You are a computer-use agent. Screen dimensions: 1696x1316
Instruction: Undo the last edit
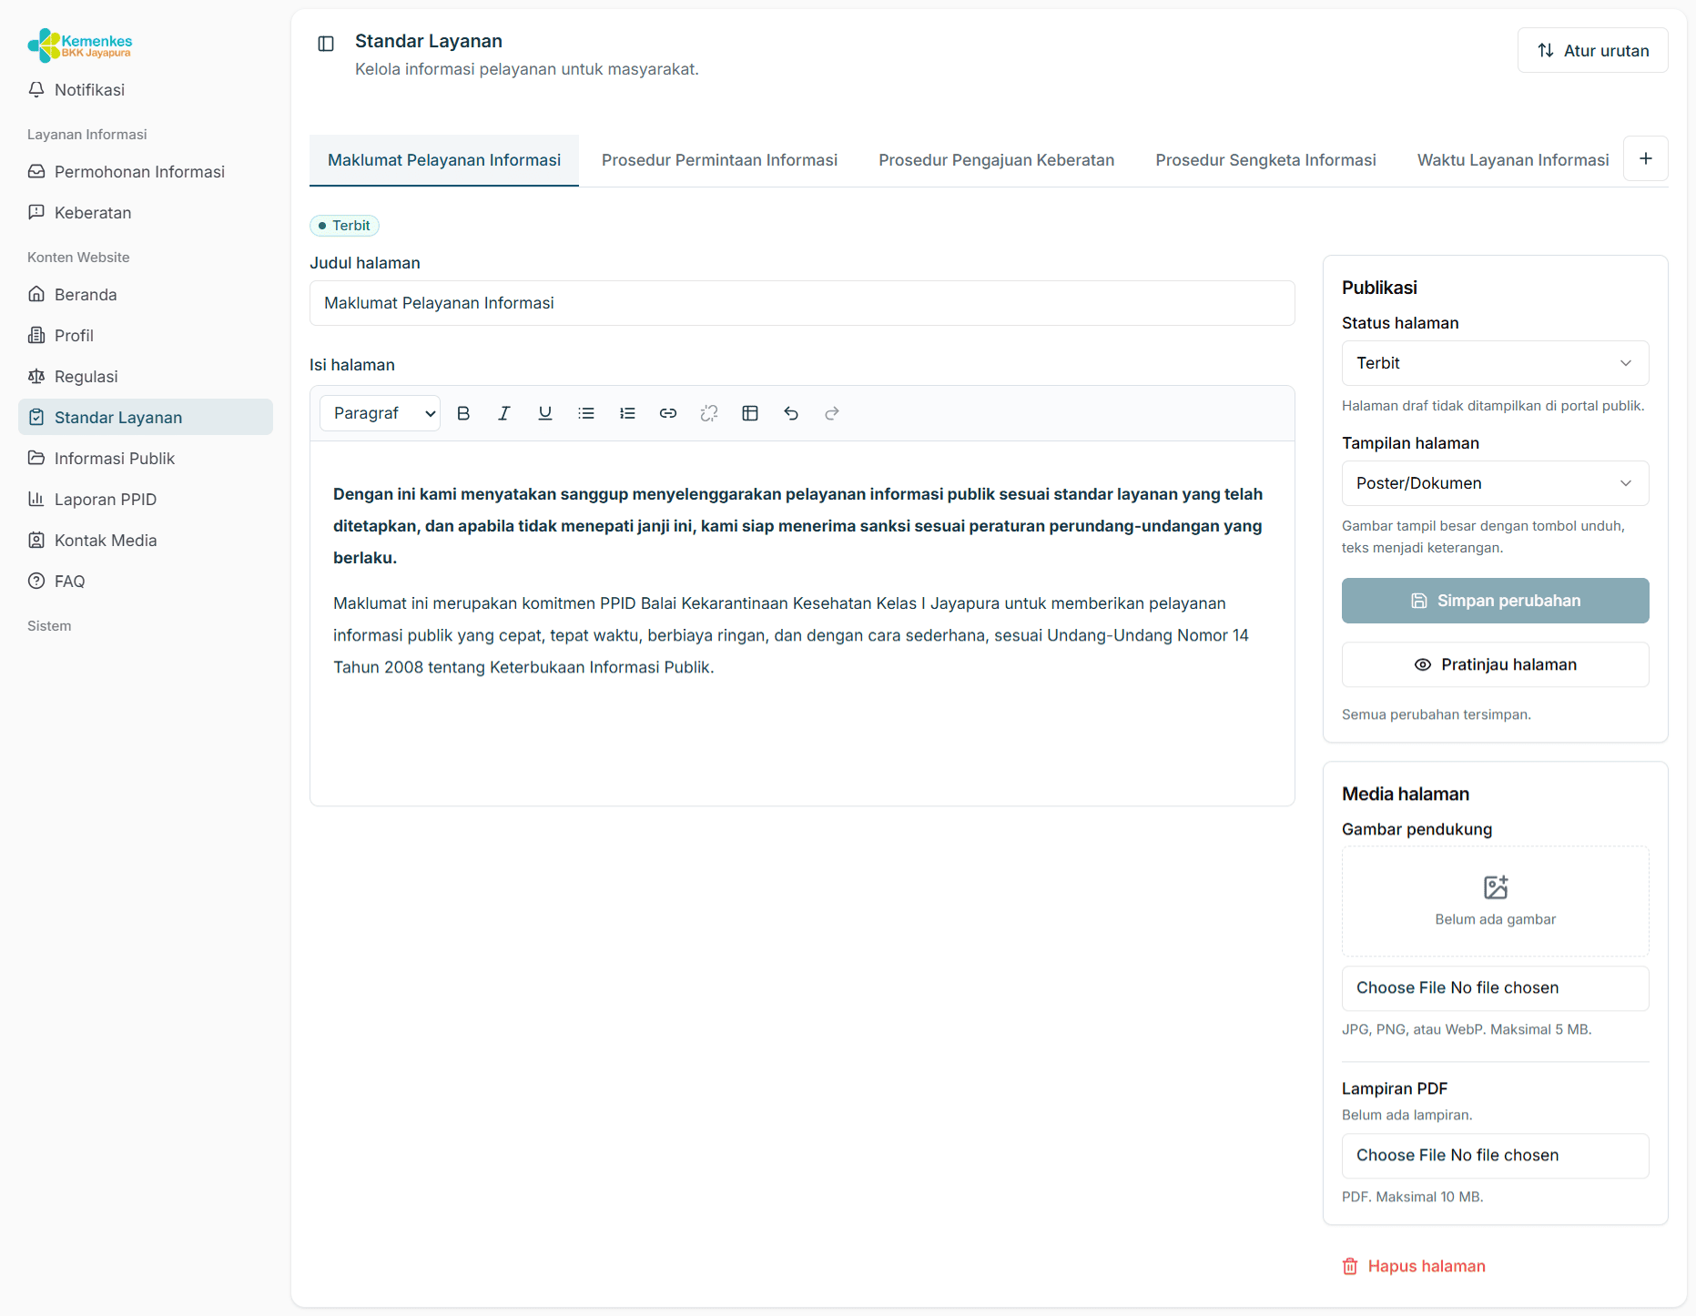point(791,413)
